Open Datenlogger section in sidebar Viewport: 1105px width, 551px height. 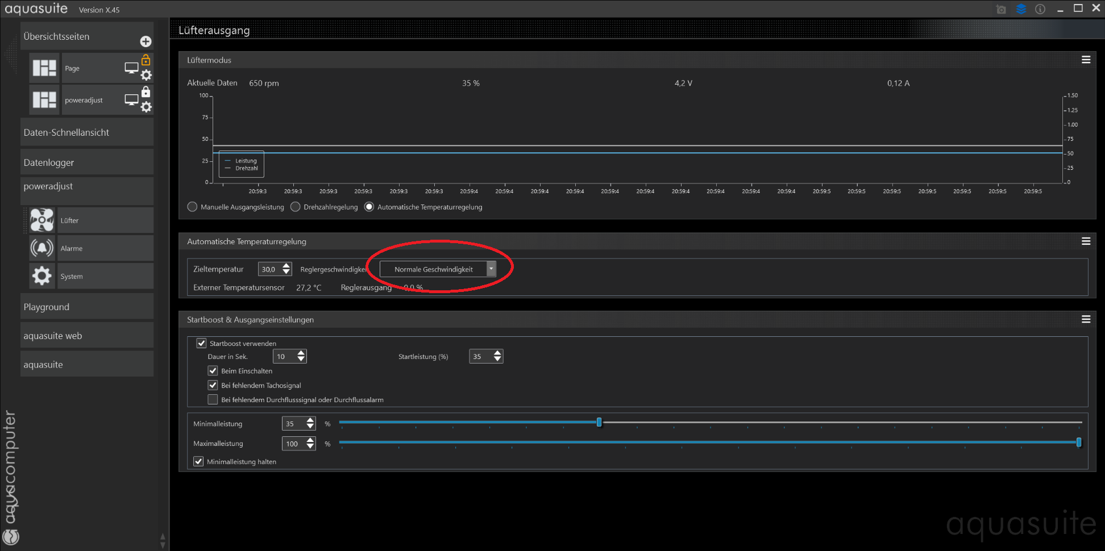pyautogui.click(x=86, y=162)
